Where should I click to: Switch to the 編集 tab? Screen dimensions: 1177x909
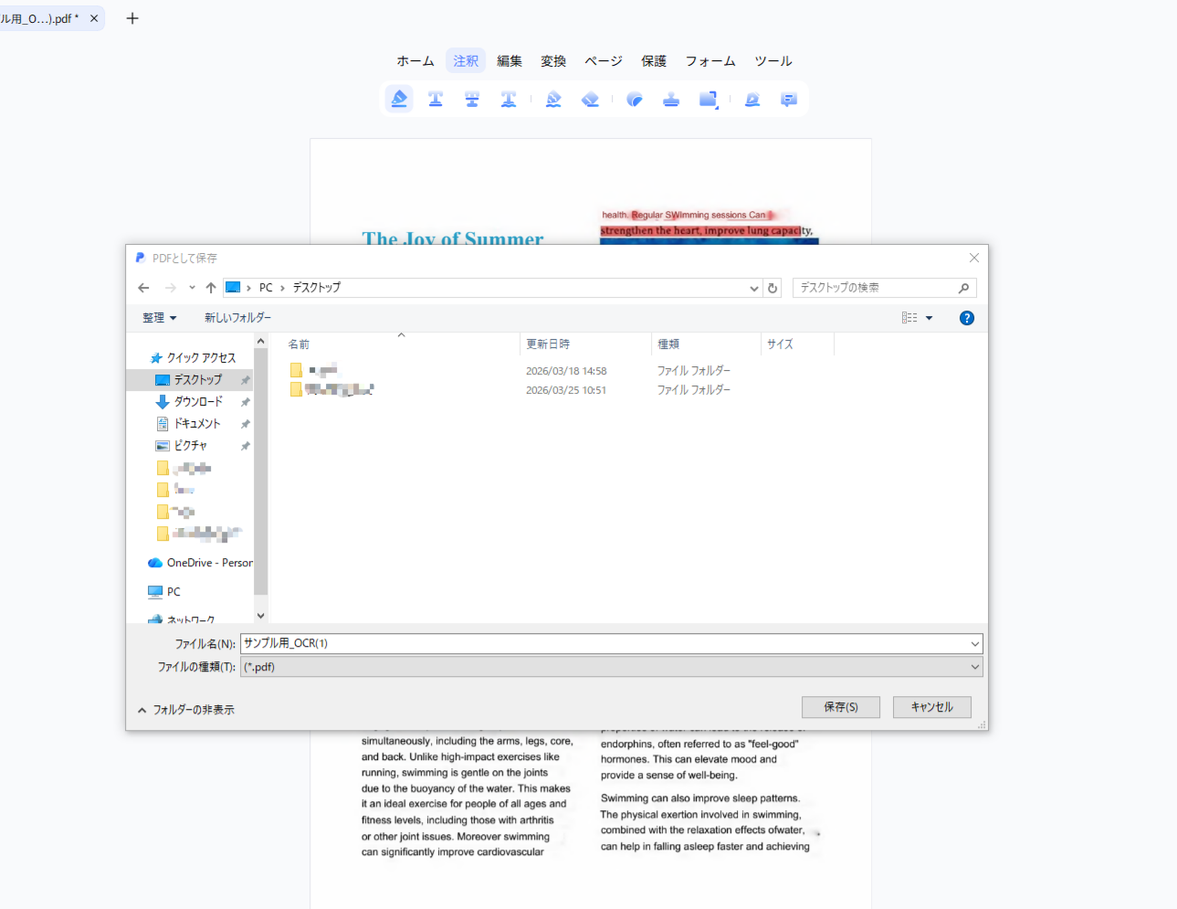510,61
